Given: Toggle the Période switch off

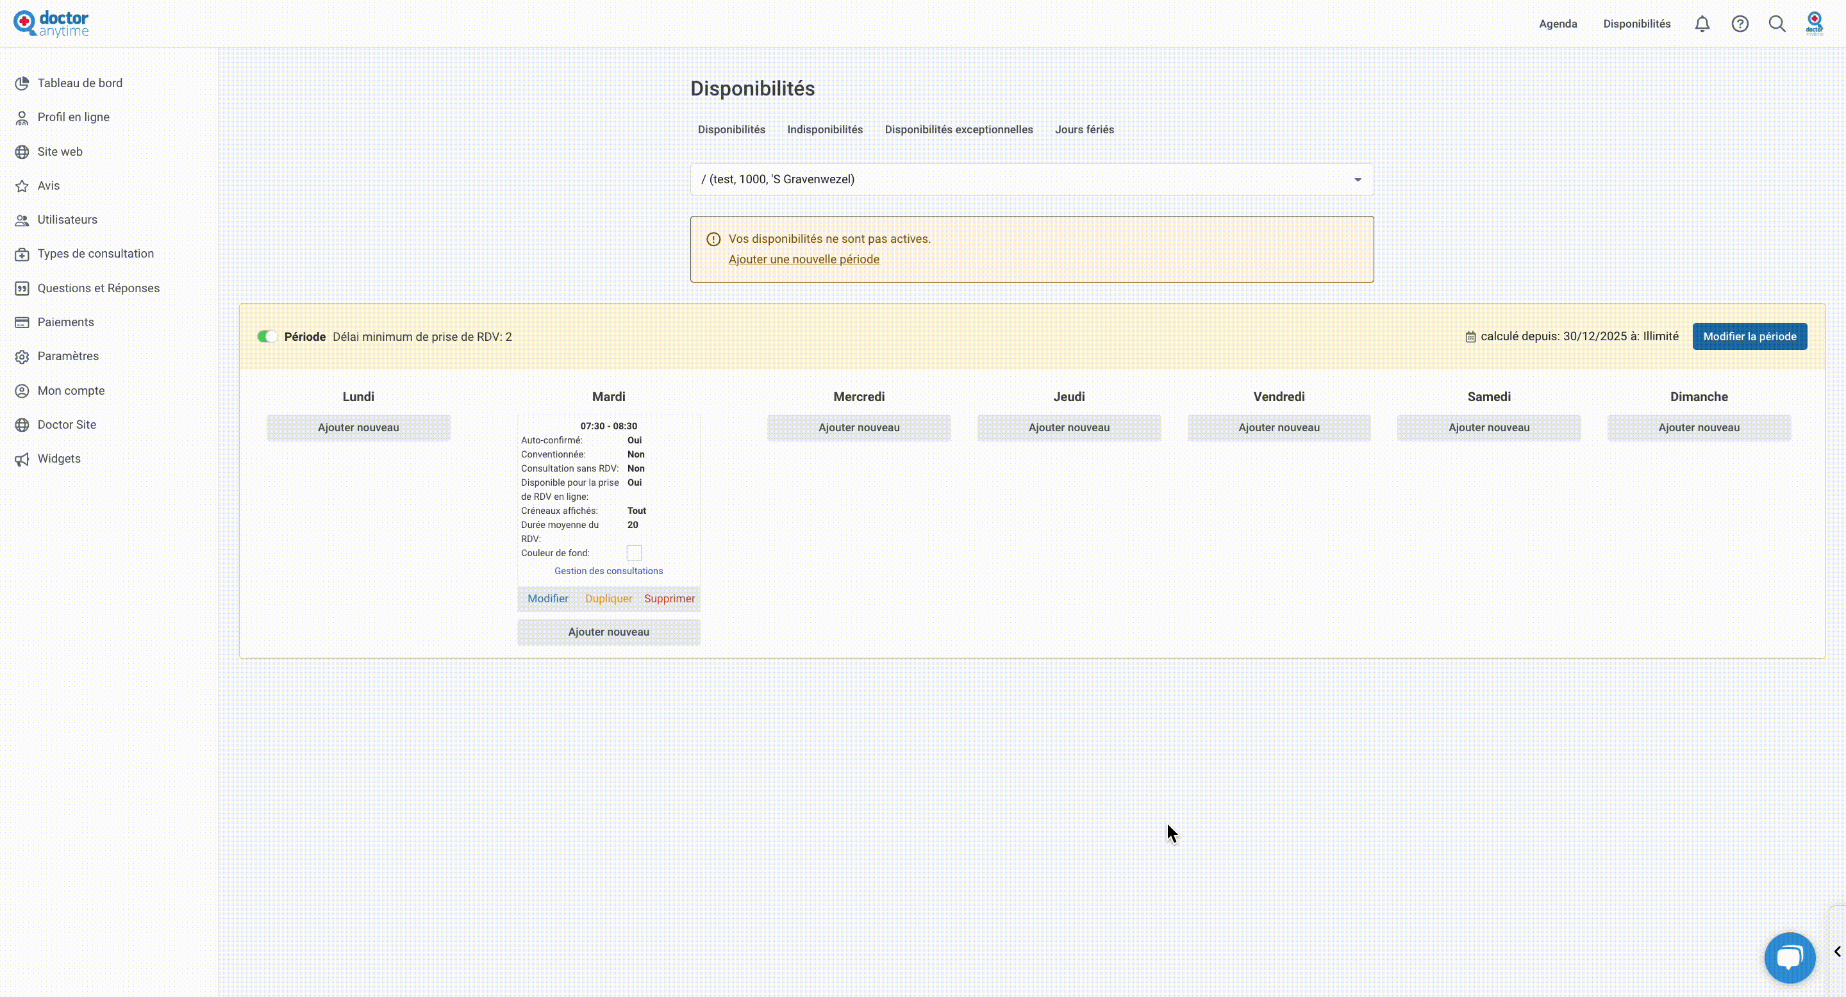Looking at the screenshot, I should [x=267, y=336].
